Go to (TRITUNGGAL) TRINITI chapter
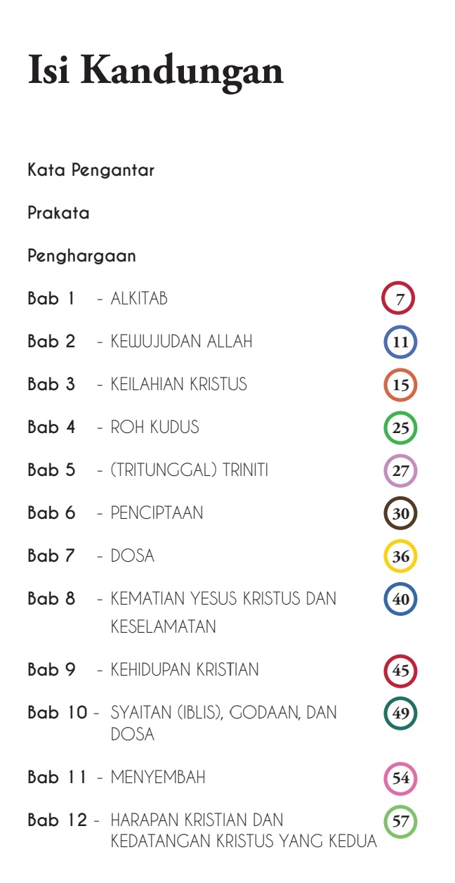 pos(190,470)
